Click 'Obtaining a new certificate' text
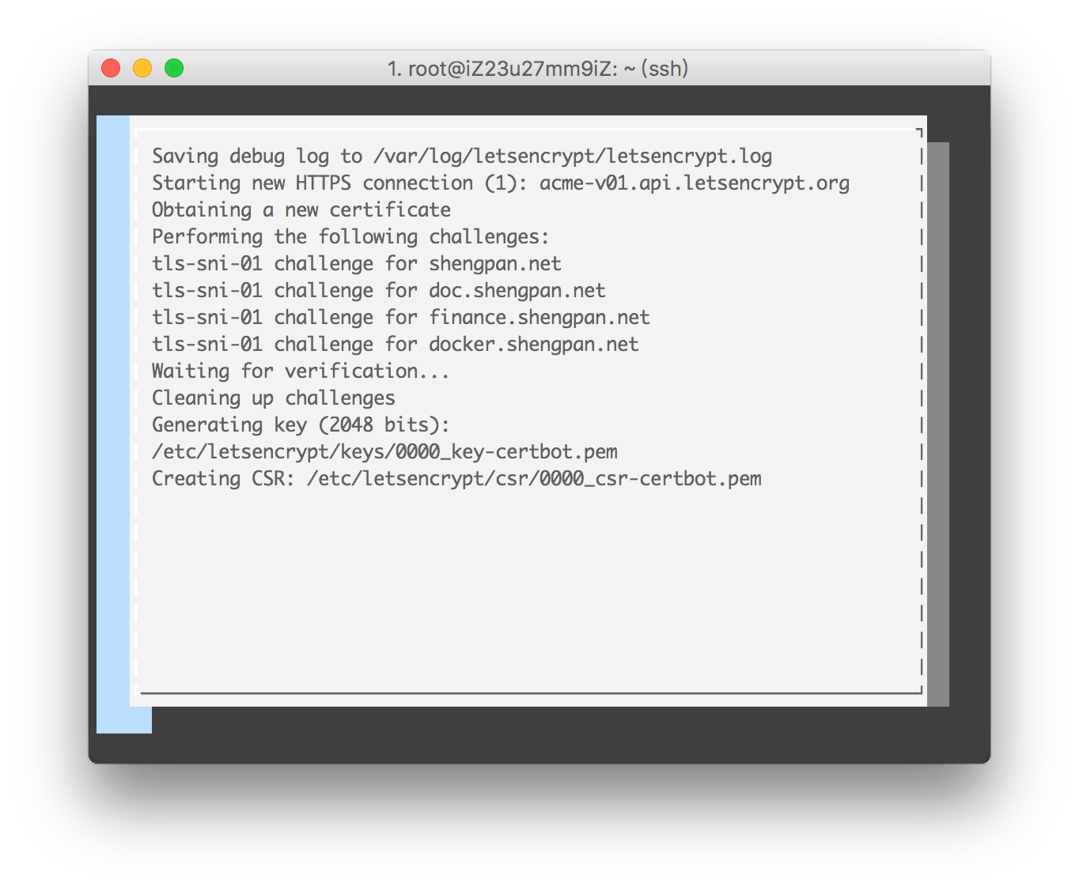Image resolution: width=1079 pixels, height=890 pixels. (x=301, y=210)
